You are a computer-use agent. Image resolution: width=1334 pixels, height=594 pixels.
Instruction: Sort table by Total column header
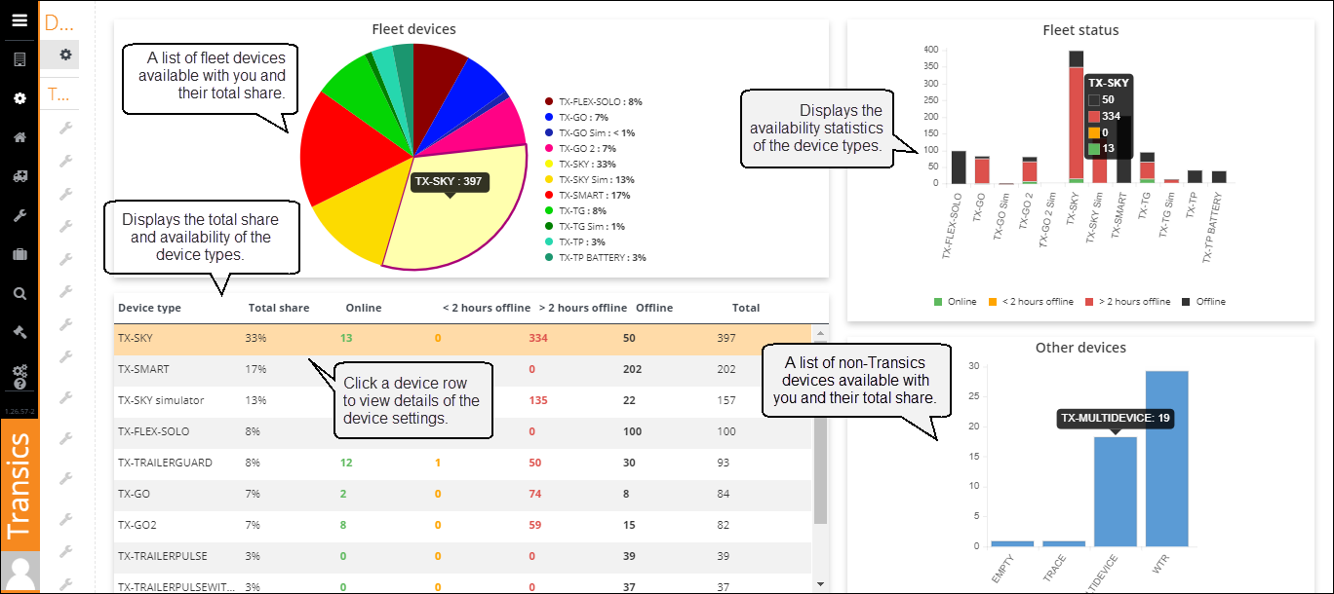(x=746, y=308)
